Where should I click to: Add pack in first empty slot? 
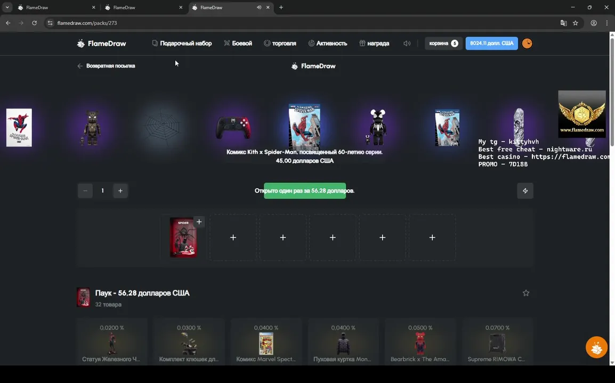click(233, 237)
